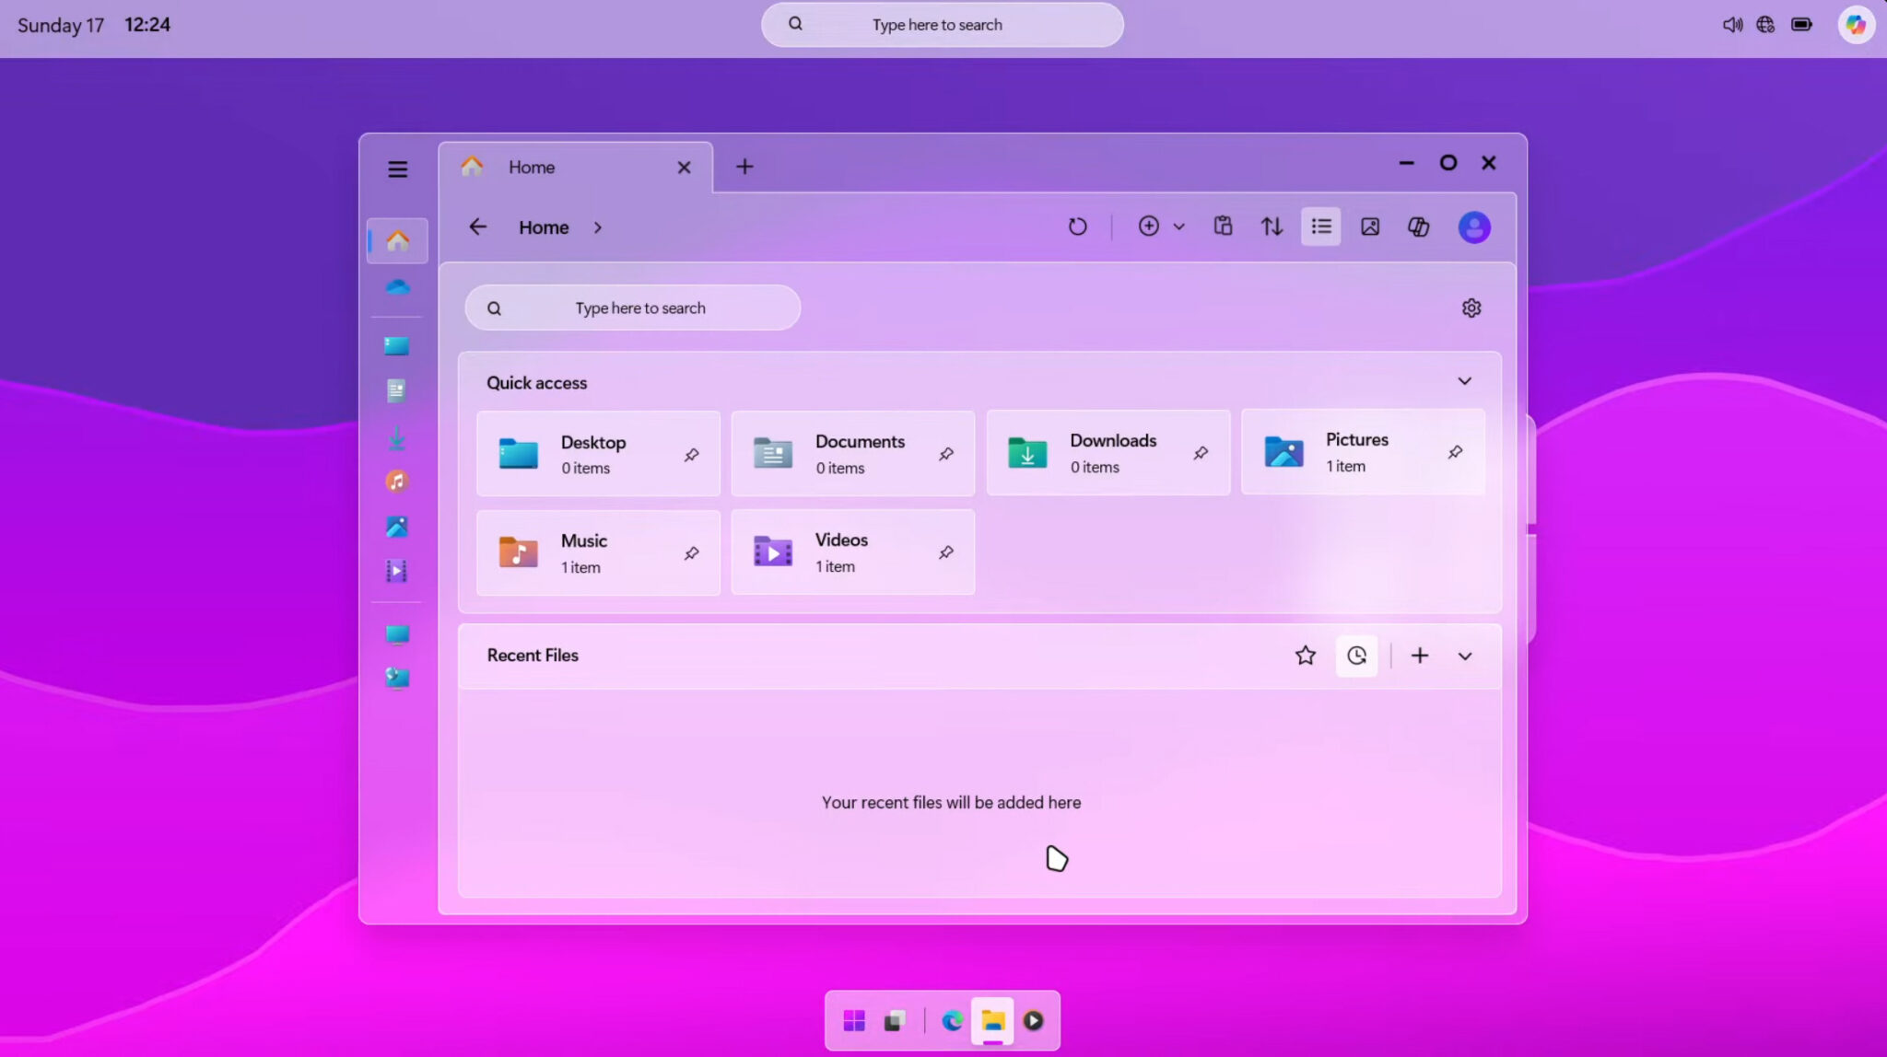This screenshot has height=1057, width=1887.
Task: Open the Music folder from the sidebar
Action: (x=397, y=482)
